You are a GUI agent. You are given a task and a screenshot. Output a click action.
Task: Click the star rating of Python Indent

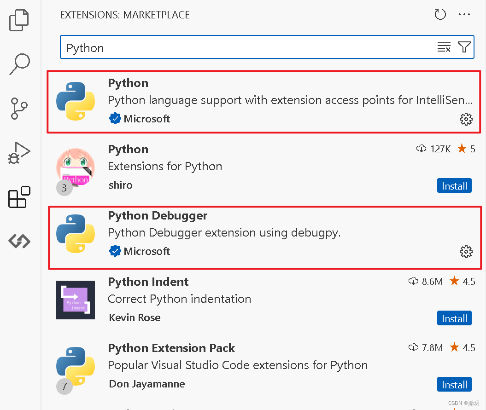pyautogui.click(x=463, y=282)
